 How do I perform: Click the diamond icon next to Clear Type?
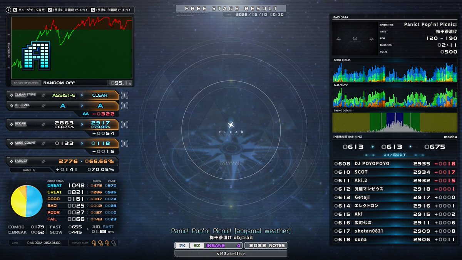(x=12, y=95)
